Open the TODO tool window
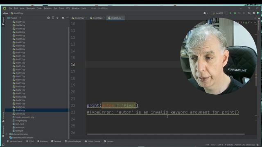Screen dimensions: 262x147 pyautogui.click(x=30, y=141)
